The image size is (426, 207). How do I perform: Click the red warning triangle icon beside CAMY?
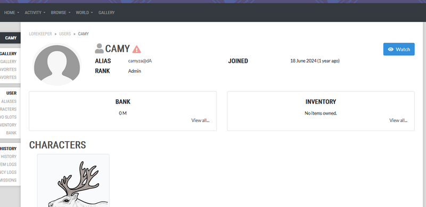137,49
